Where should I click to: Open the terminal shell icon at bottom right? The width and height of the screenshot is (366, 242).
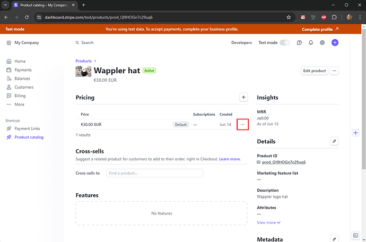click(355, 235)
